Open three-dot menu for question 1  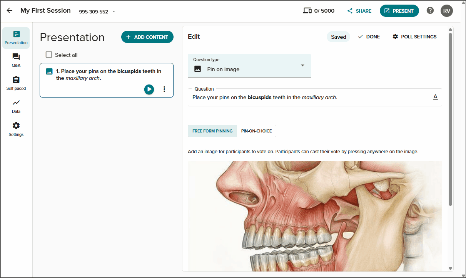click(164, 89)
